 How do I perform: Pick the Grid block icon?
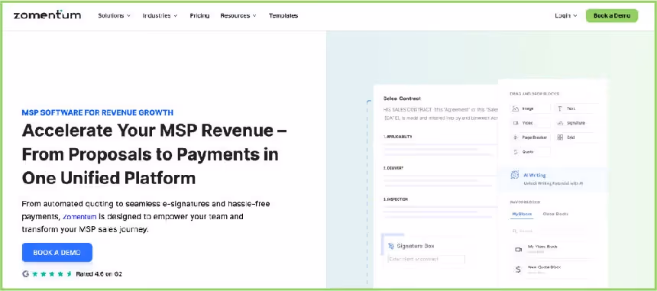coord(560,137)
